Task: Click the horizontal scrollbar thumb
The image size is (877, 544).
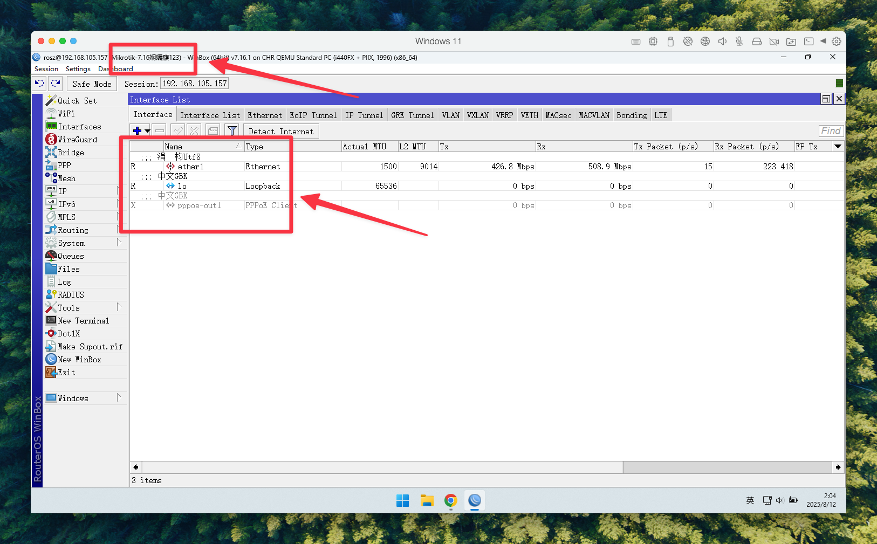Action: pyautogui.click(x=382, y=467)
